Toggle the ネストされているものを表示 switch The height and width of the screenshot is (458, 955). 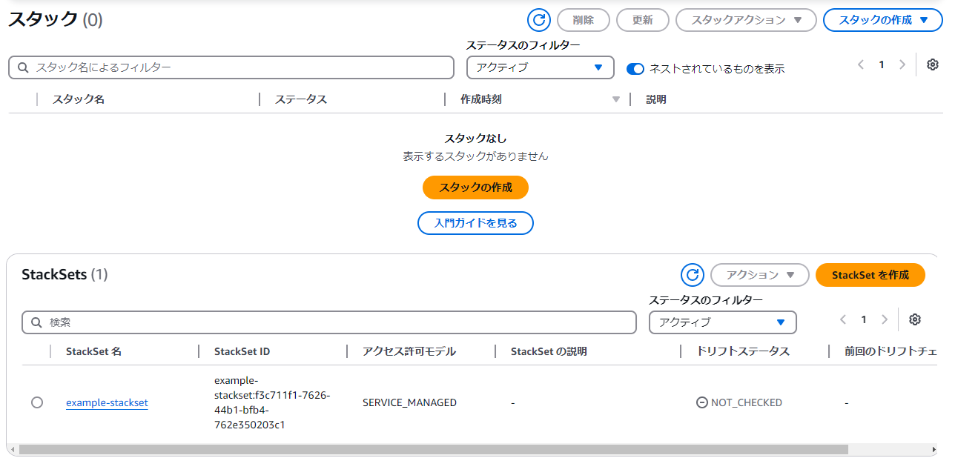coord(635,69)
